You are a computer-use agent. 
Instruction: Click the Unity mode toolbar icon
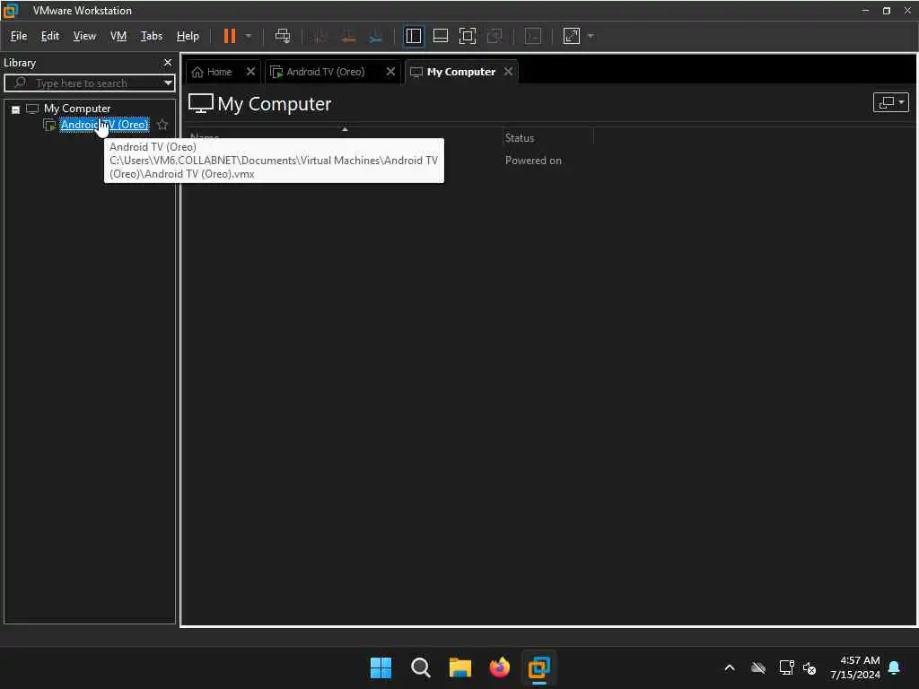pos(495,36)
